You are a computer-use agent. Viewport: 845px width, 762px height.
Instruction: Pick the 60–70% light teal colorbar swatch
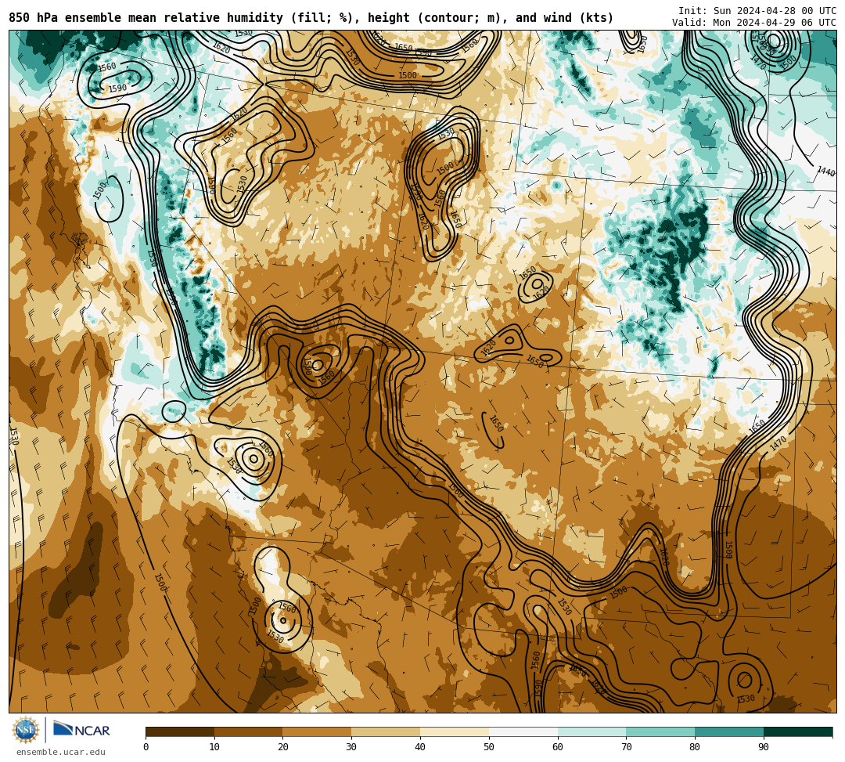(x=592, y=731)
